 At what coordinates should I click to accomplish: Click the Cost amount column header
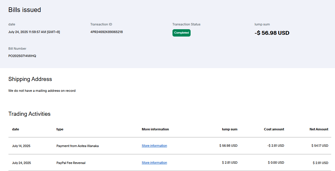coord(274,129)
